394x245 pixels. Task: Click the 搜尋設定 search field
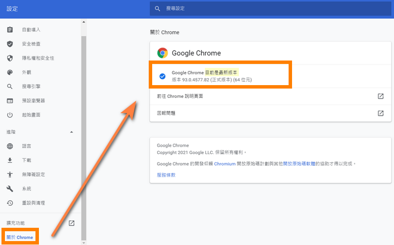point(270,8)
